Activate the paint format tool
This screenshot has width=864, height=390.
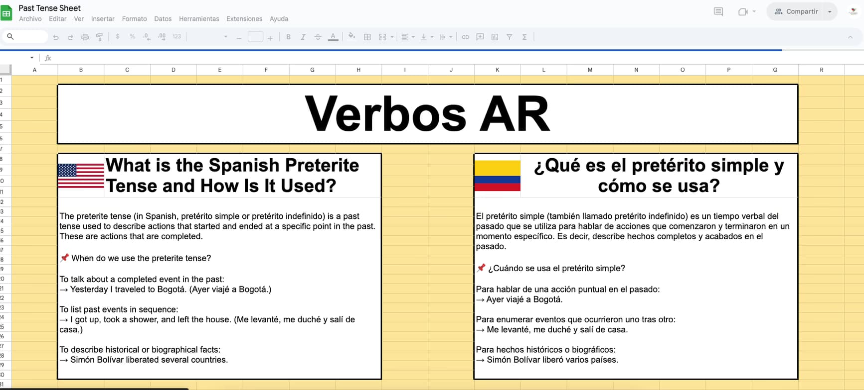pyautogui.click(x=99, y=37)
